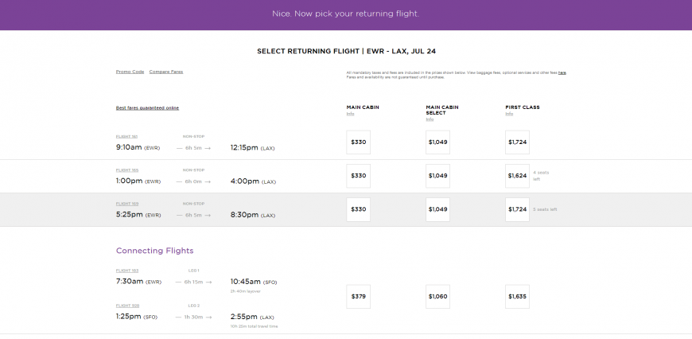
Task: Click the 2h 40m layover note
Action: click(x=245, y=291)
